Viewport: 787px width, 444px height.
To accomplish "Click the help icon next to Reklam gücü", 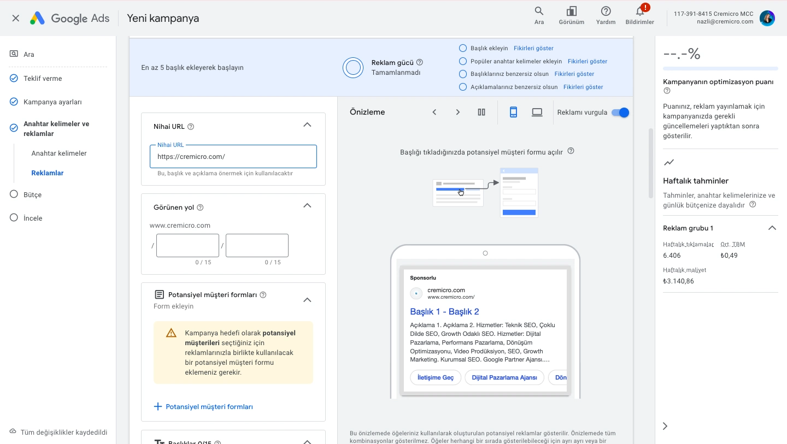I will [x=420, y=63].
